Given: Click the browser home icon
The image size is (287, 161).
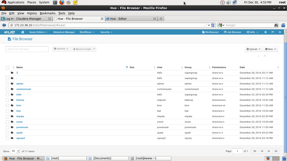Looking at the screenshot, I should (283, 25).
